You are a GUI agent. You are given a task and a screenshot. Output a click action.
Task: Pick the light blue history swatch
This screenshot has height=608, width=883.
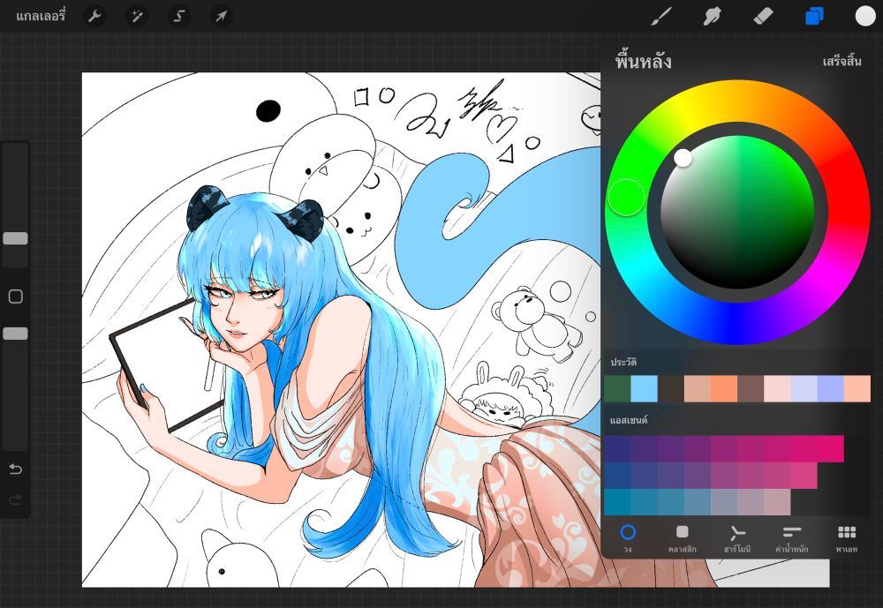click(644, 389)
